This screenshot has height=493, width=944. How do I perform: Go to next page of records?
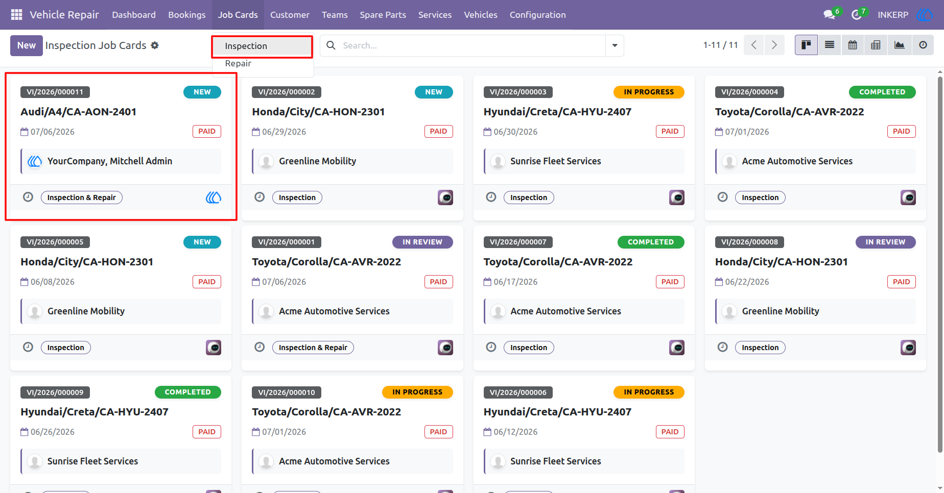pos(774,45)
